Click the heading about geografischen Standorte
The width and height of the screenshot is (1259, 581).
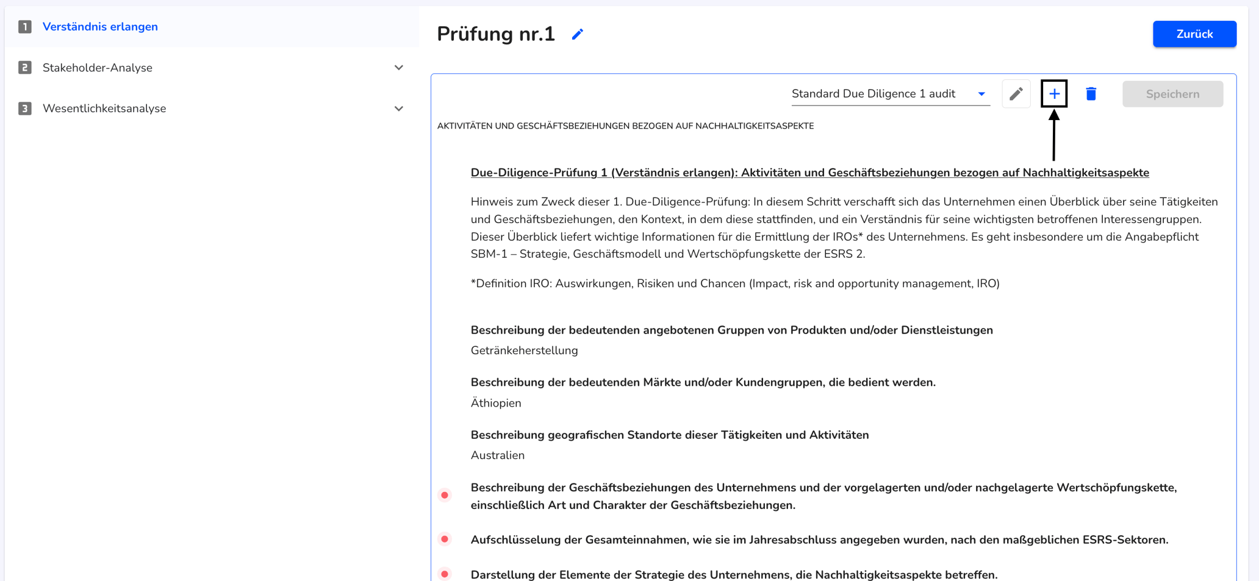(670, 435)
